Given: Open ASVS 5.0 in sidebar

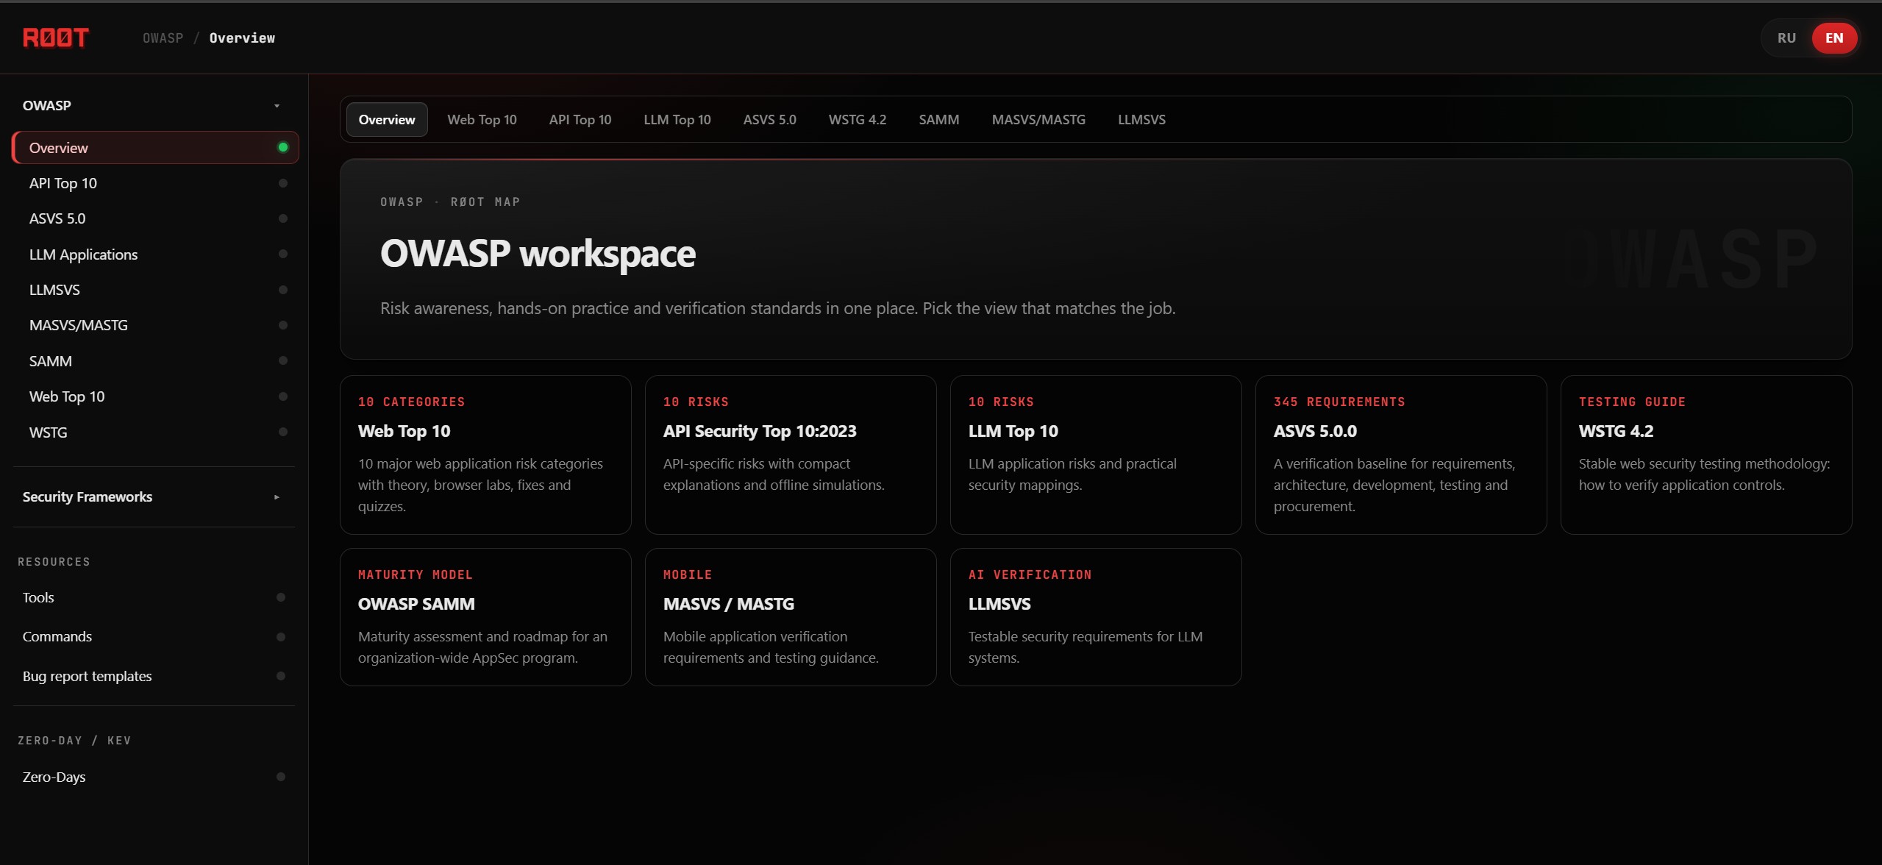Looking at the screenshot, I should coord(155,218).
